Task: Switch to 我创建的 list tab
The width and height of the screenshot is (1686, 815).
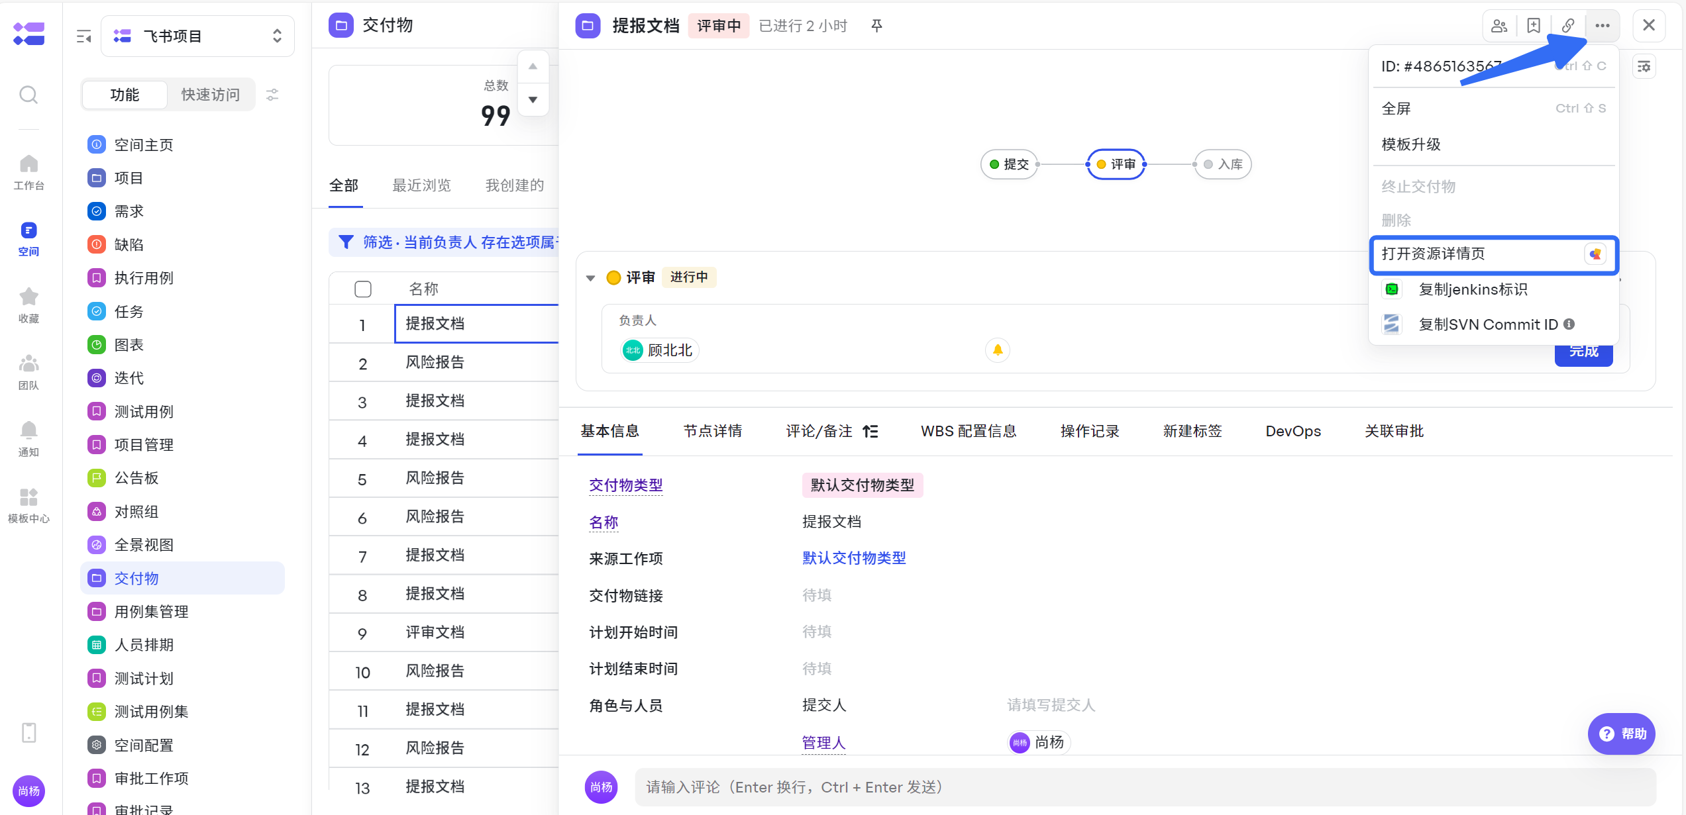Action: click(x=515, y=185)
